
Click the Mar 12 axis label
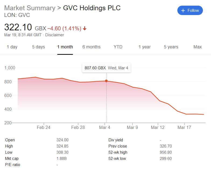click(158, 127)
